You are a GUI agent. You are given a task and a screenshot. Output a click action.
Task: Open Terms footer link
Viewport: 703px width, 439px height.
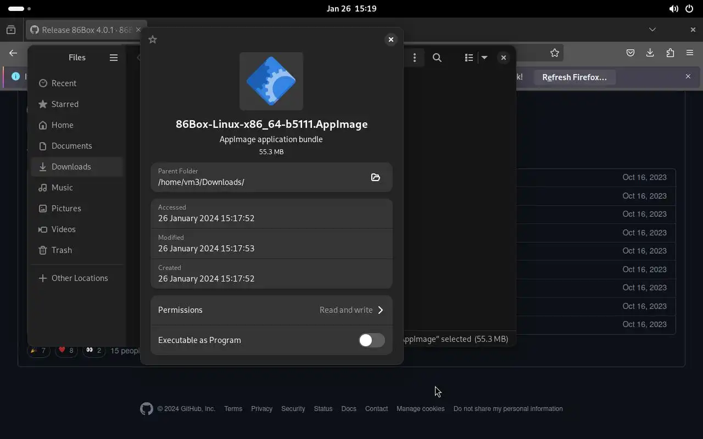[233, 409]
